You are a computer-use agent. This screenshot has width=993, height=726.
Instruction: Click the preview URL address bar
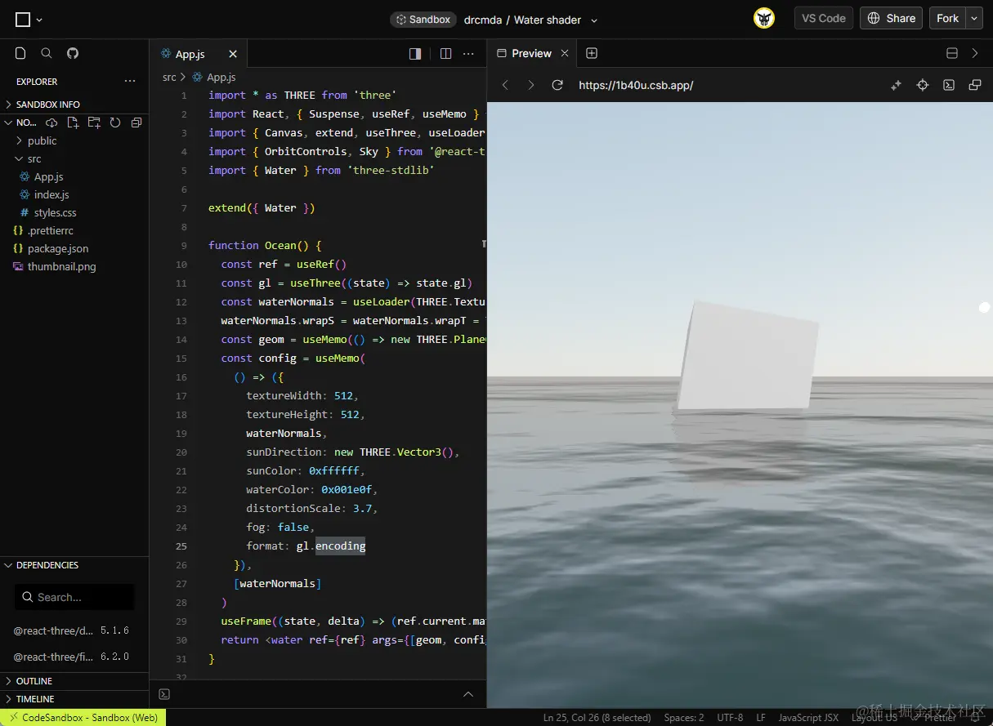tap(636, 85)
